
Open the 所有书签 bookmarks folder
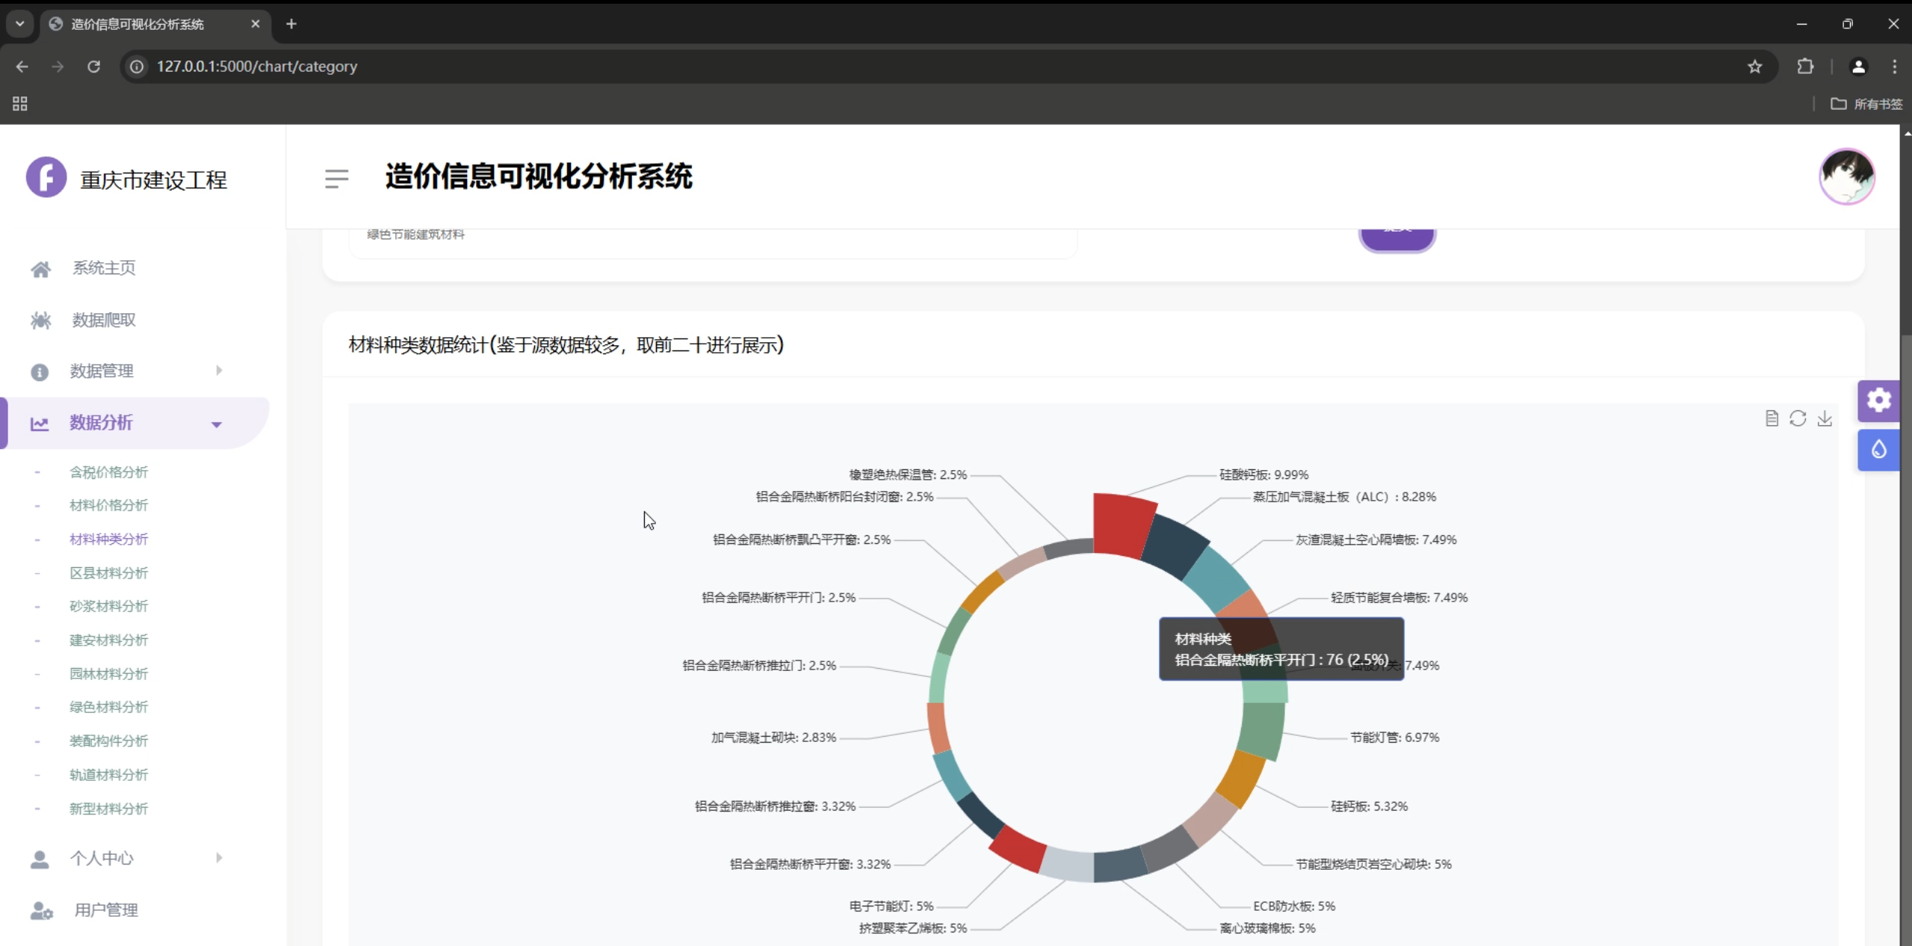pos(1866,104)
